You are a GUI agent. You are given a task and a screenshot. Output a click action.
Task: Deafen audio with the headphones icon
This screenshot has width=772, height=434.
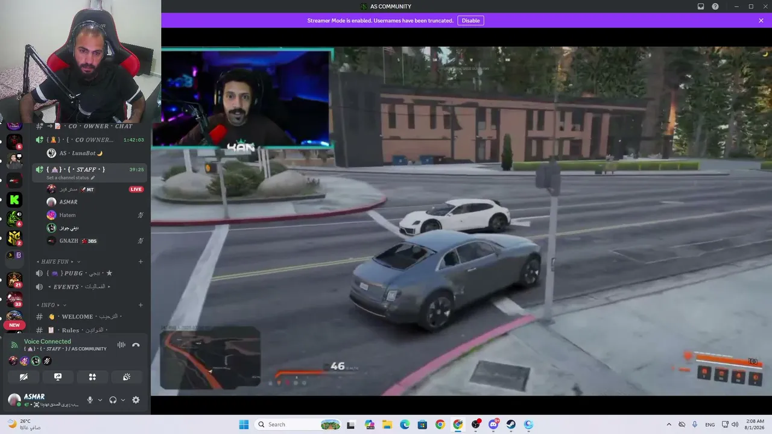113,400
